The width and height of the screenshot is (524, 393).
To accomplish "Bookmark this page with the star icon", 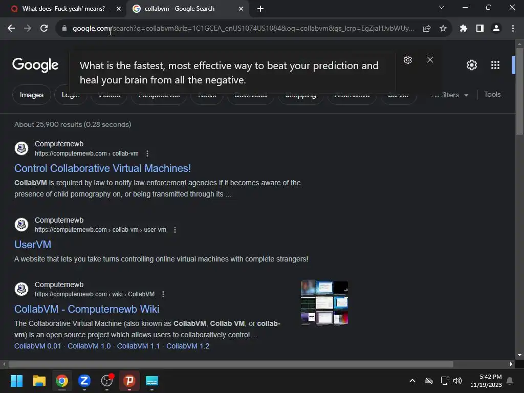I will coord(443,29).
